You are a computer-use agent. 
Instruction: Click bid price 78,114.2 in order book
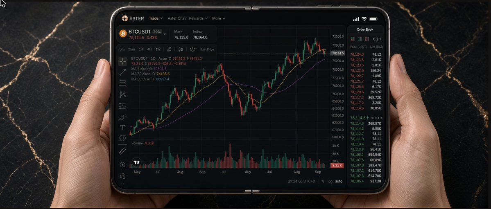pyautogui.click(x=357, y=128)
